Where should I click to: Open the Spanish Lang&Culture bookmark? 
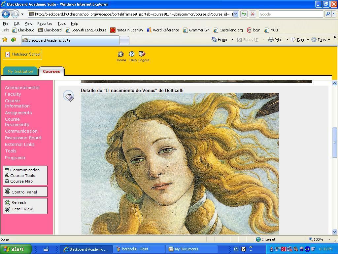tap(86, 30)
